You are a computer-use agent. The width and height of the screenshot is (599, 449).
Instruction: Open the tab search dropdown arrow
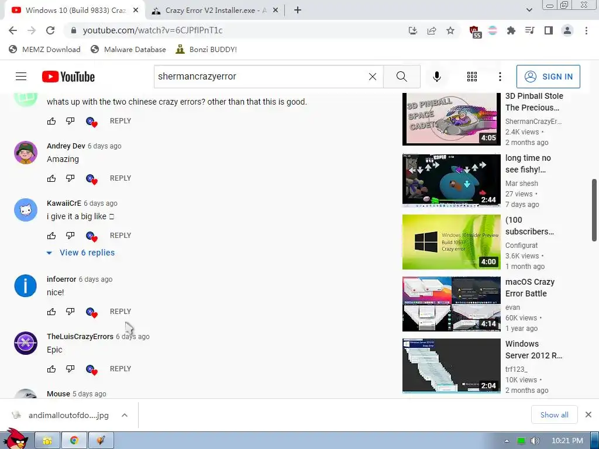[529, 10]
